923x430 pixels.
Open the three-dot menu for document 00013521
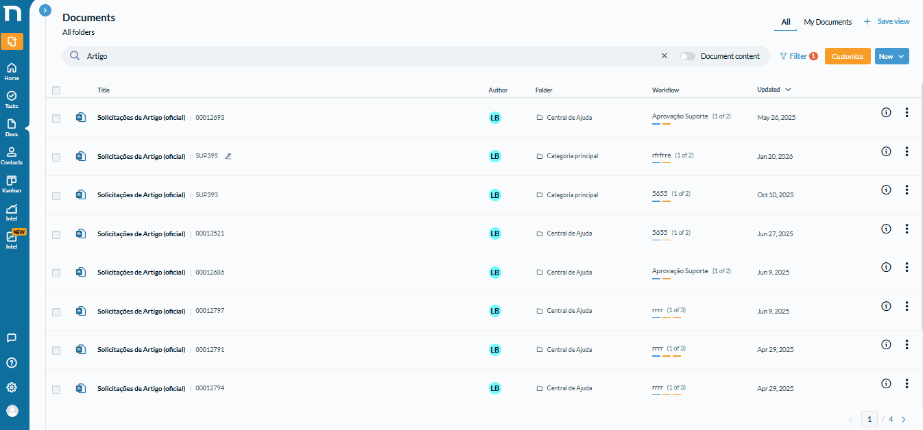tap(907, 229)
